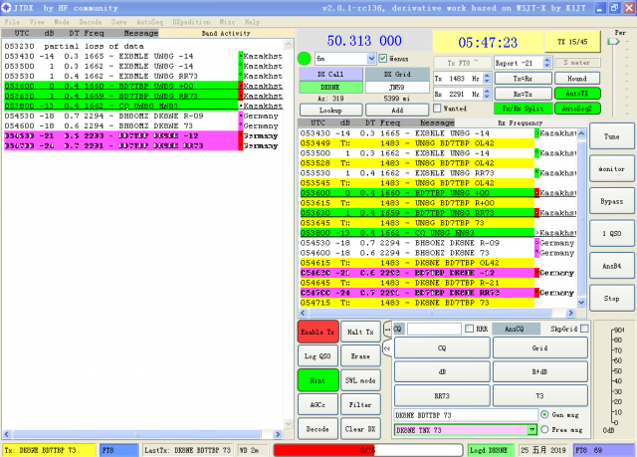Adjust the Pwr power slider

pos(613,42)
